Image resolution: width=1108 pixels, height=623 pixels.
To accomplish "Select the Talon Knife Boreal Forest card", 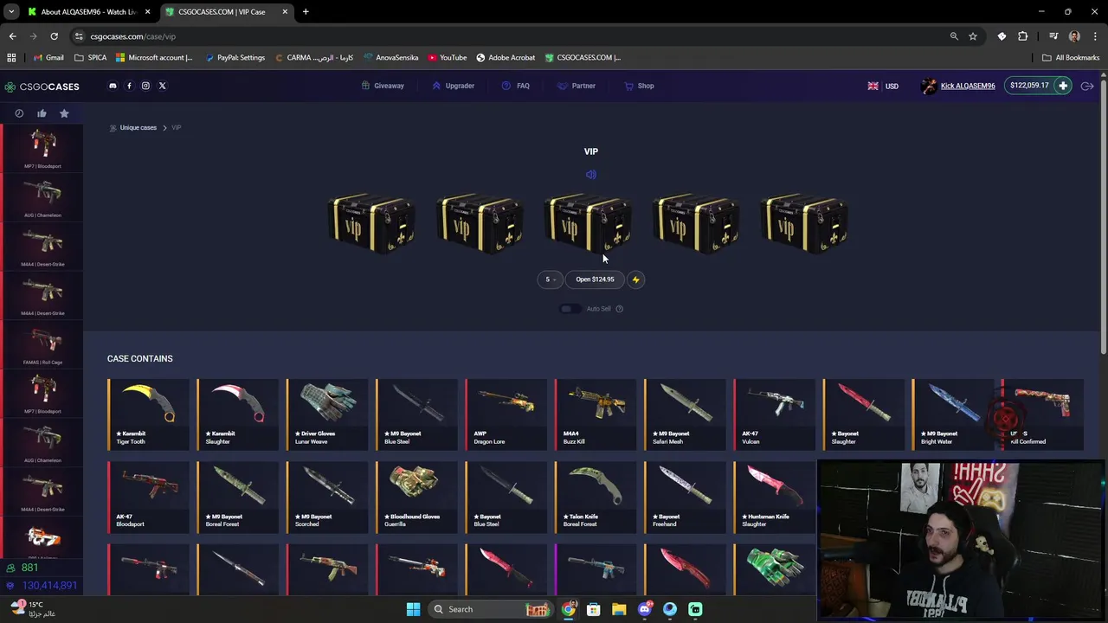I will pyautogui.click(x=596, y=497).
